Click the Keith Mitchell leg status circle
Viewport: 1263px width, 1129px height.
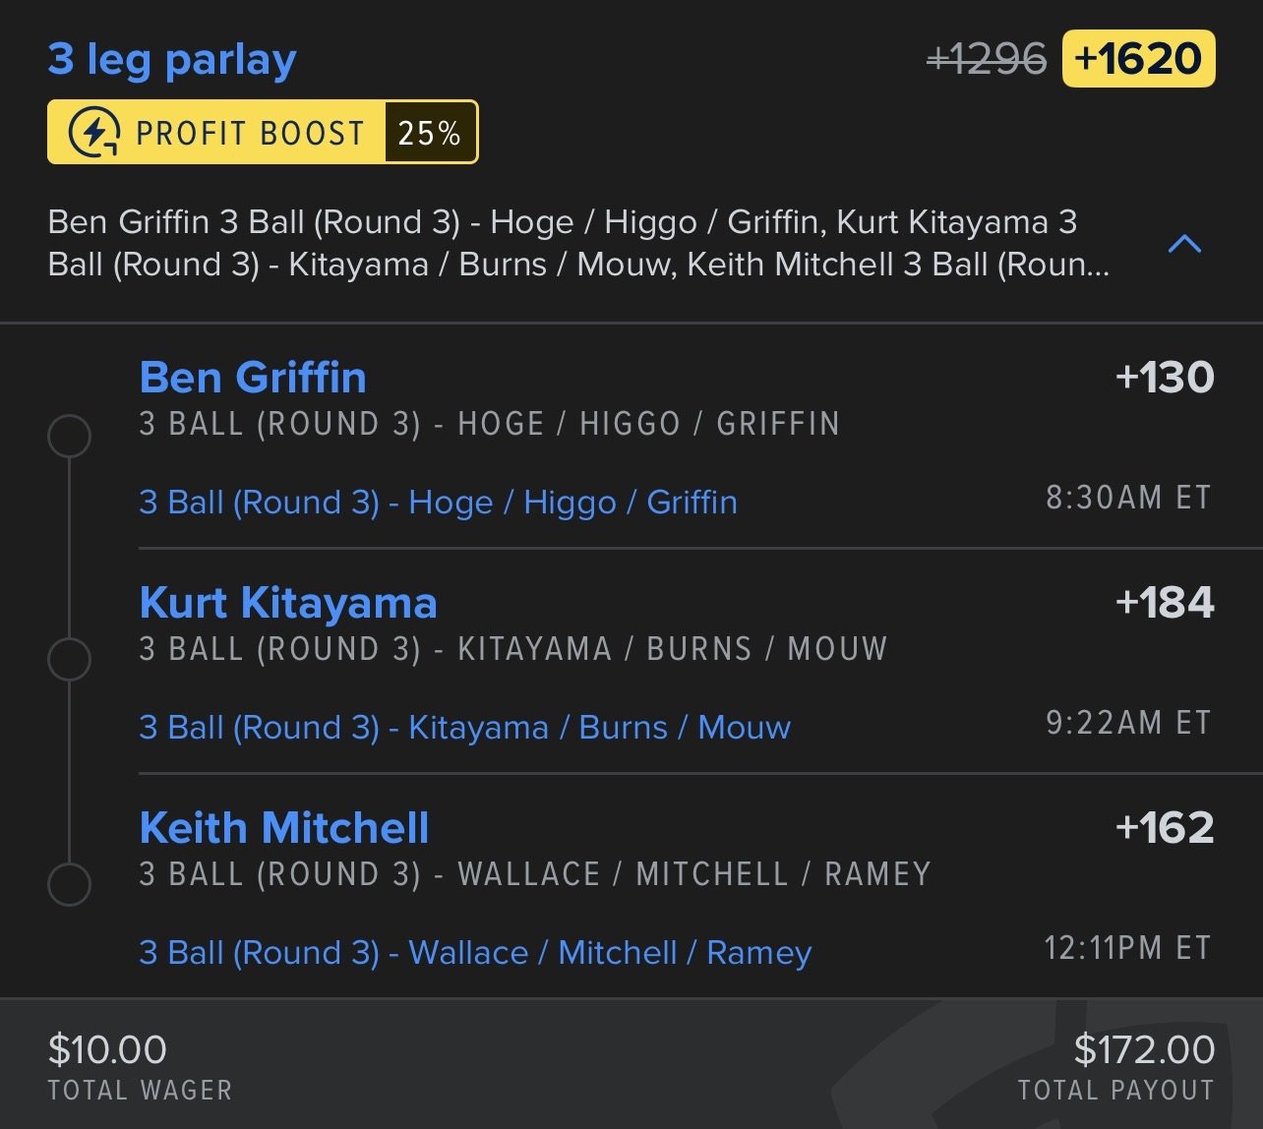coord(70,884)
